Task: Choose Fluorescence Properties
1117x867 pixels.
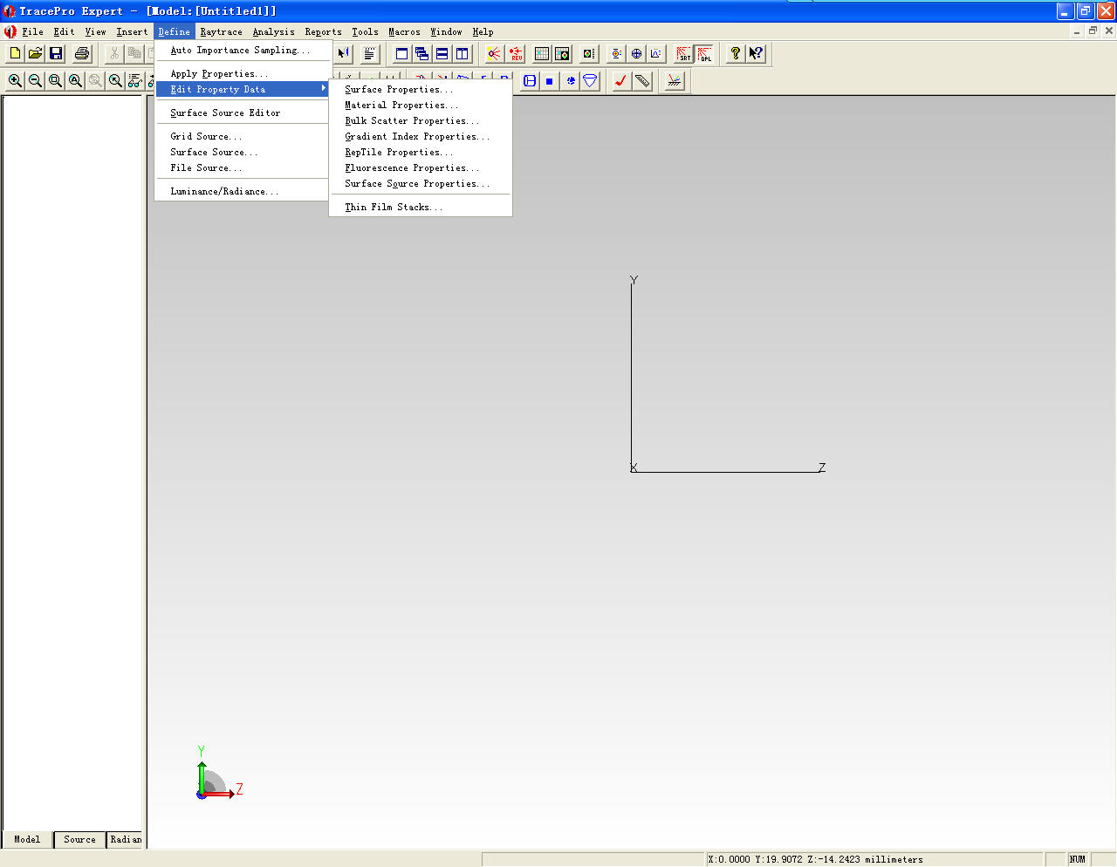Action: coord(421,167)
